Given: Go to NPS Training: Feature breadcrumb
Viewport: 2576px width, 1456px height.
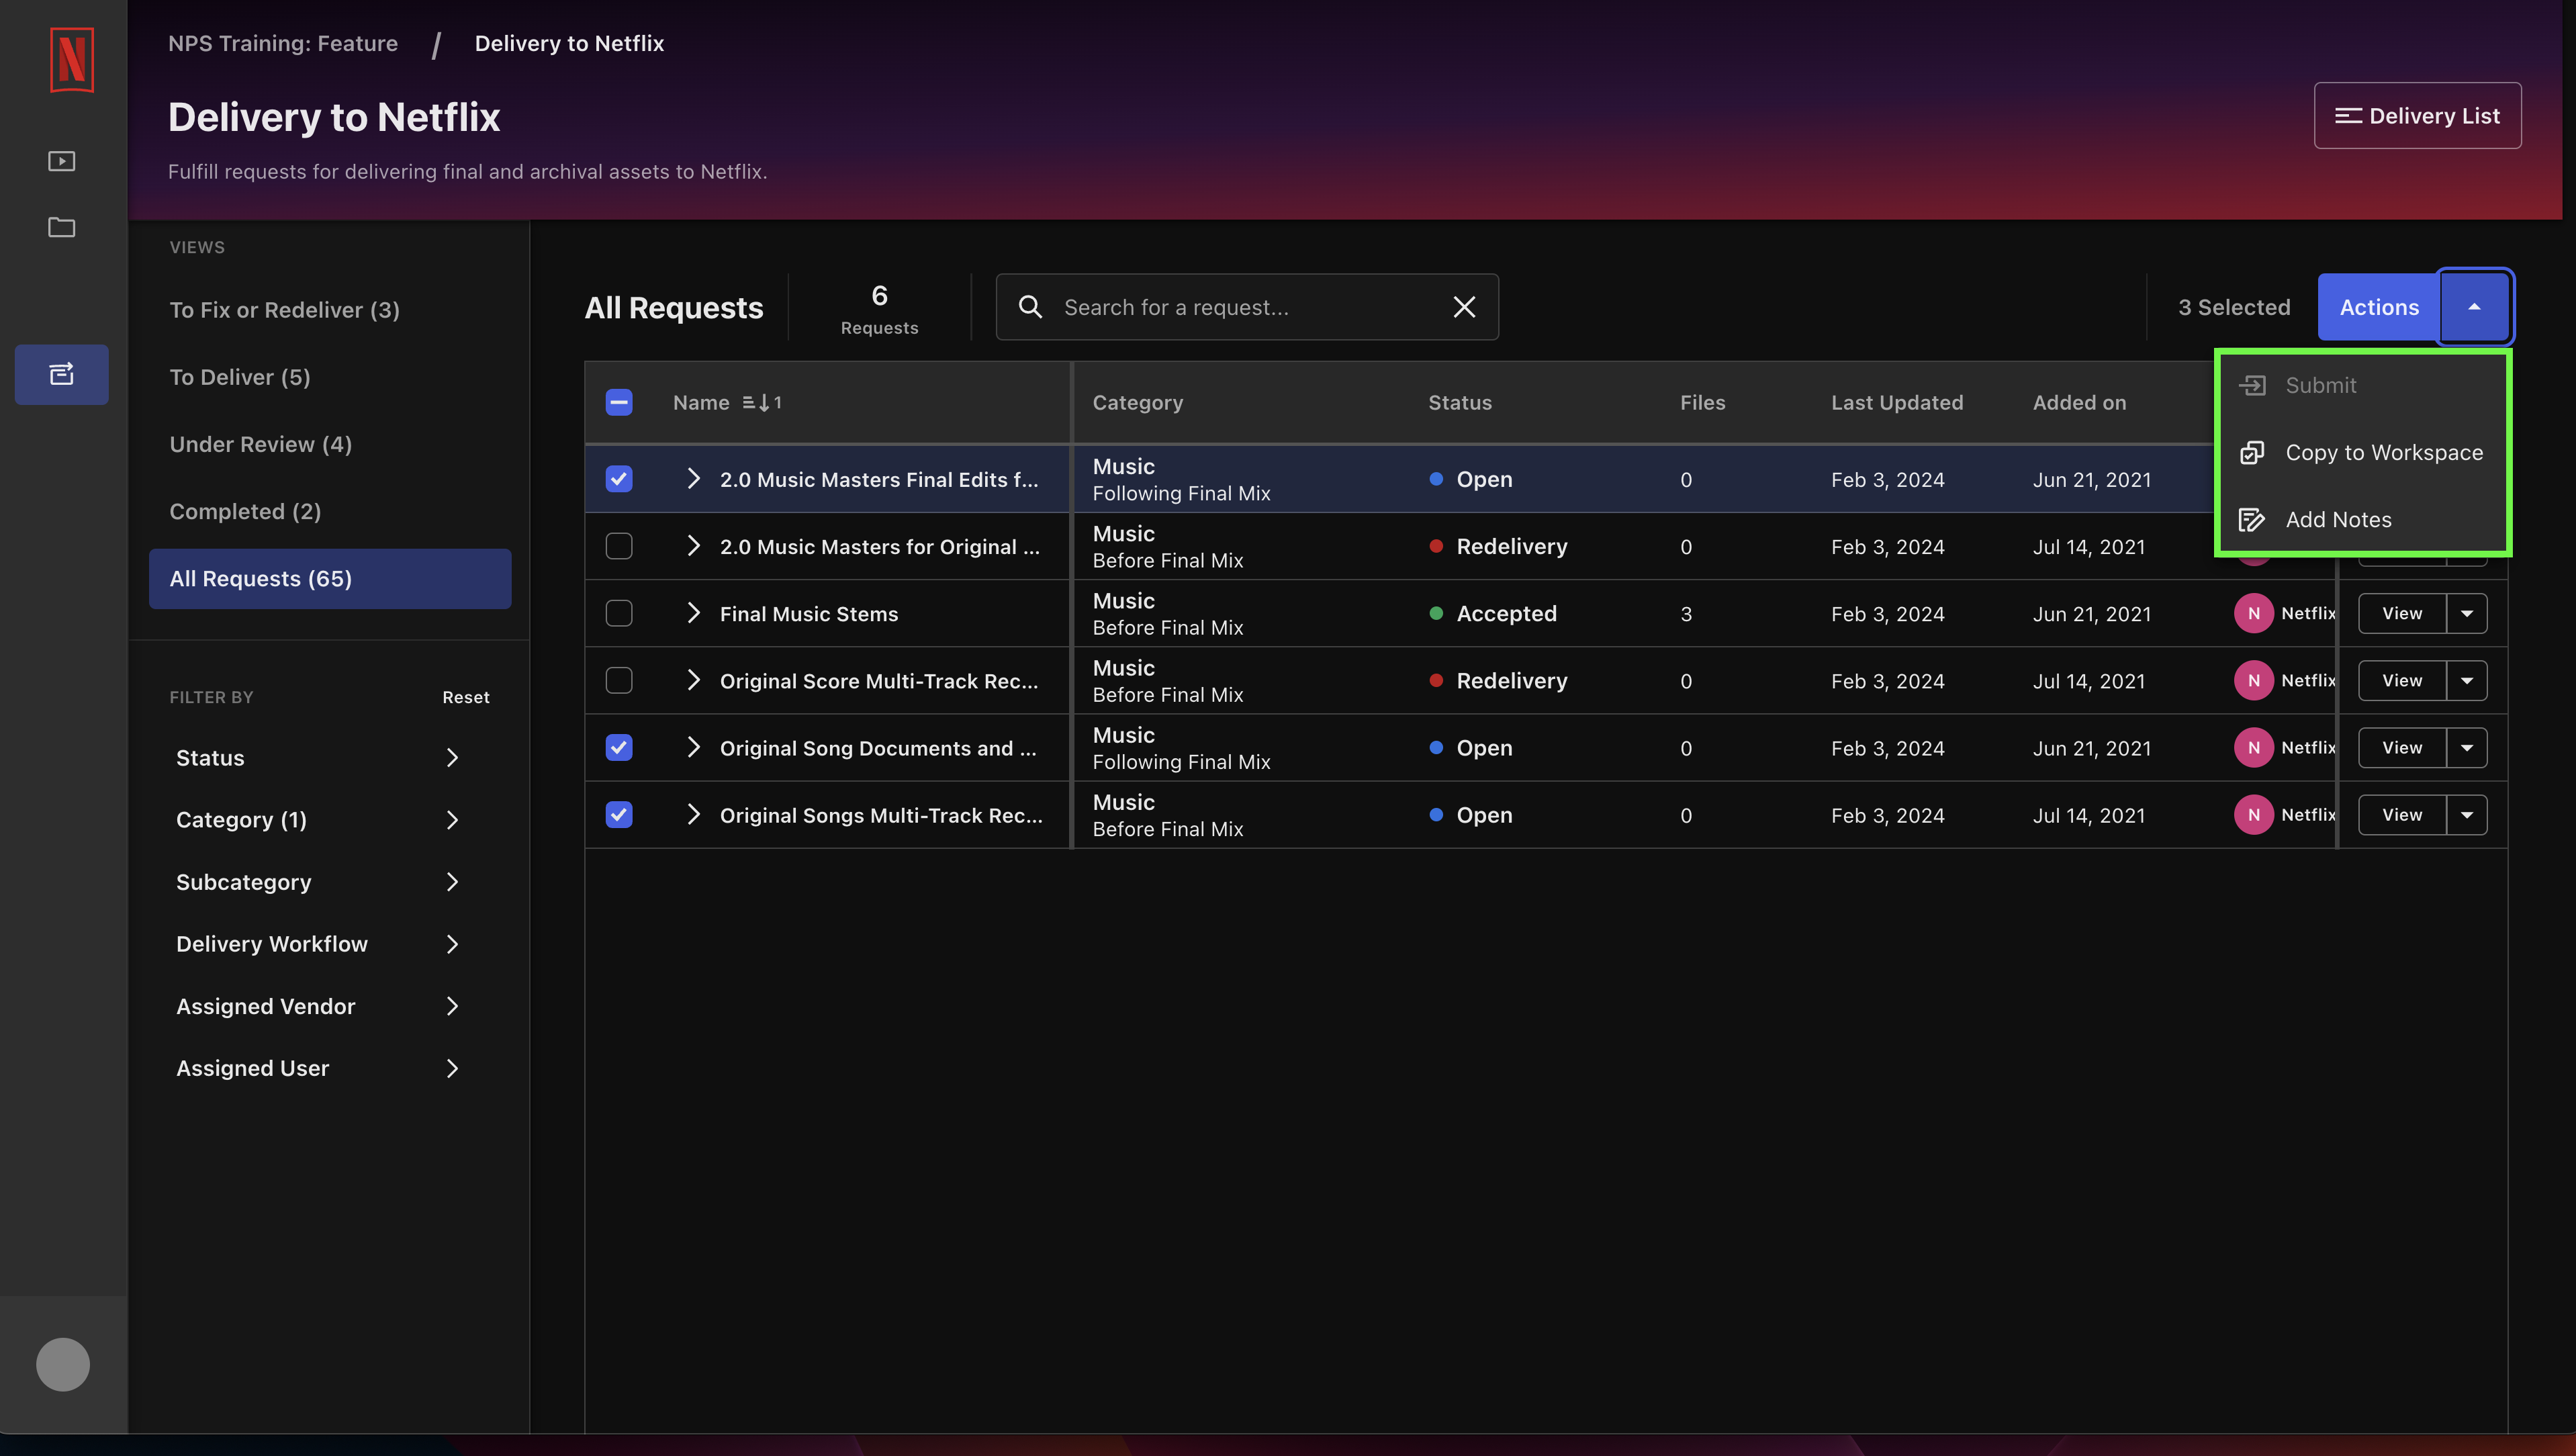Looking at the screenshot, I should click(283, 43).
